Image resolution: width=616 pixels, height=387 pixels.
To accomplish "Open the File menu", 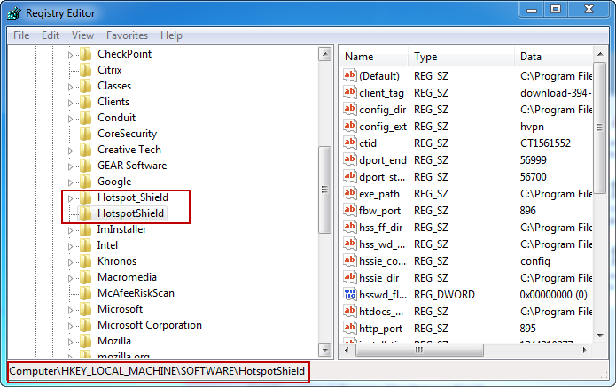I will click(21, 35).
